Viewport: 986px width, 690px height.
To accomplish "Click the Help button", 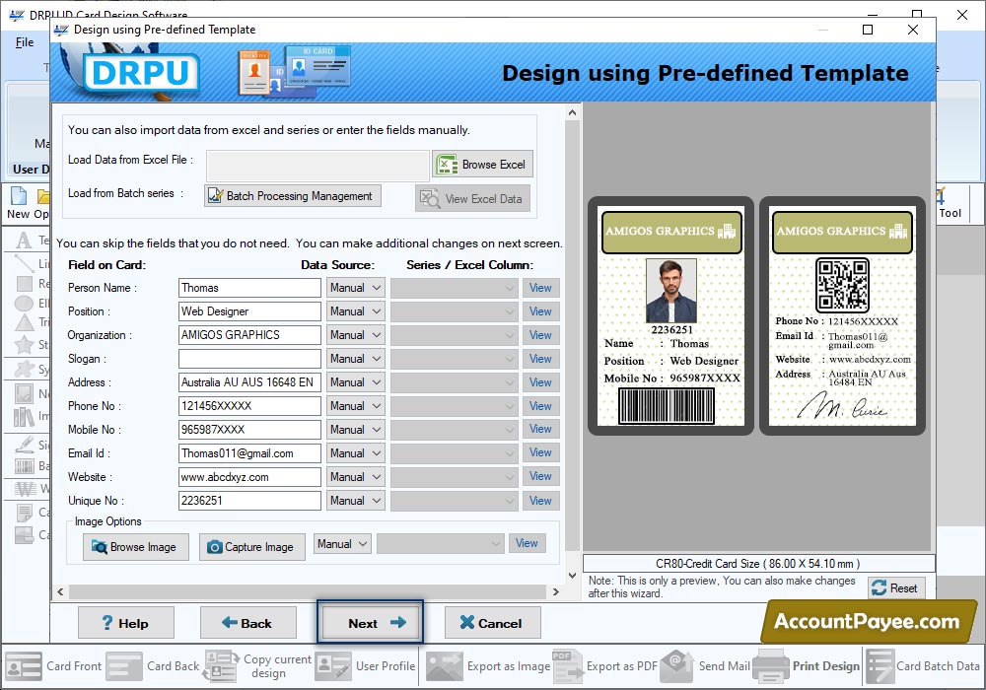I will (126, 623).
